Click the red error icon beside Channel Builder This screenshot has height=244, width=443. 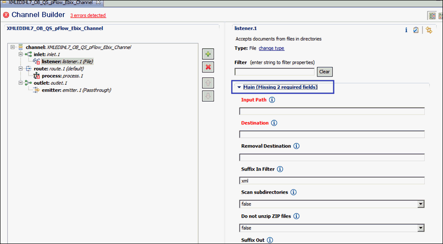(x=6, y=15)
